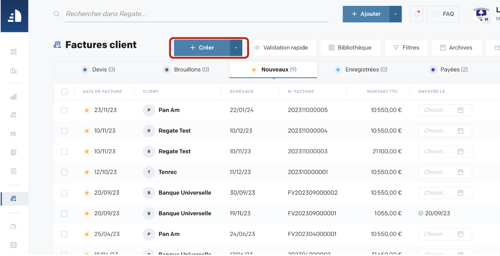Open the buildings icon in the sidebar
Image resolution: width=500 pixels, height=256 pixels.
click(13, 71)
